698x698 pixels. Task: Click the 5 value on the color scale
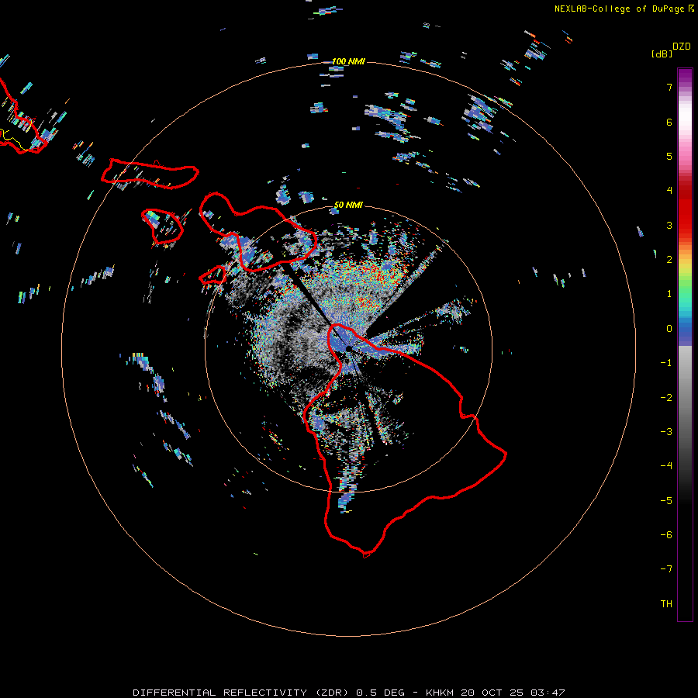pyautogui.click(x=669, y=156)
